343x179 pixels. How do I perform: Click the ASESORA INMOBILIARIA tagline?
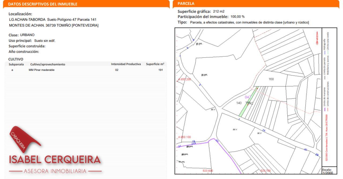[55, 171]
